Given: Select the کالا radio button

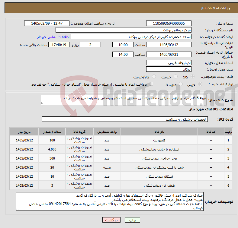Looking at the screenshot, I should [x=192, y=77].
